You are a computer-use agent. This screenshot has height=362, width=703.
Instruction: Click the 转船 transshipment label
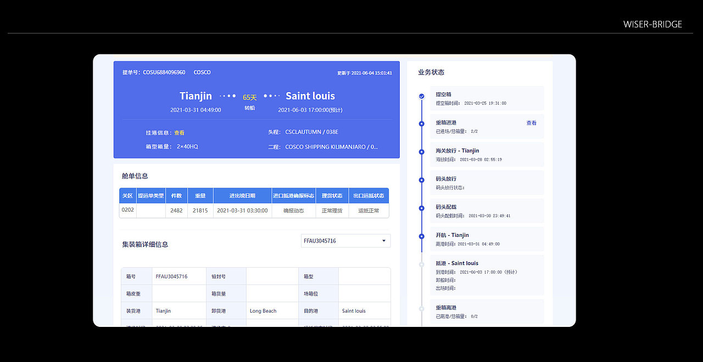(250, 108)
